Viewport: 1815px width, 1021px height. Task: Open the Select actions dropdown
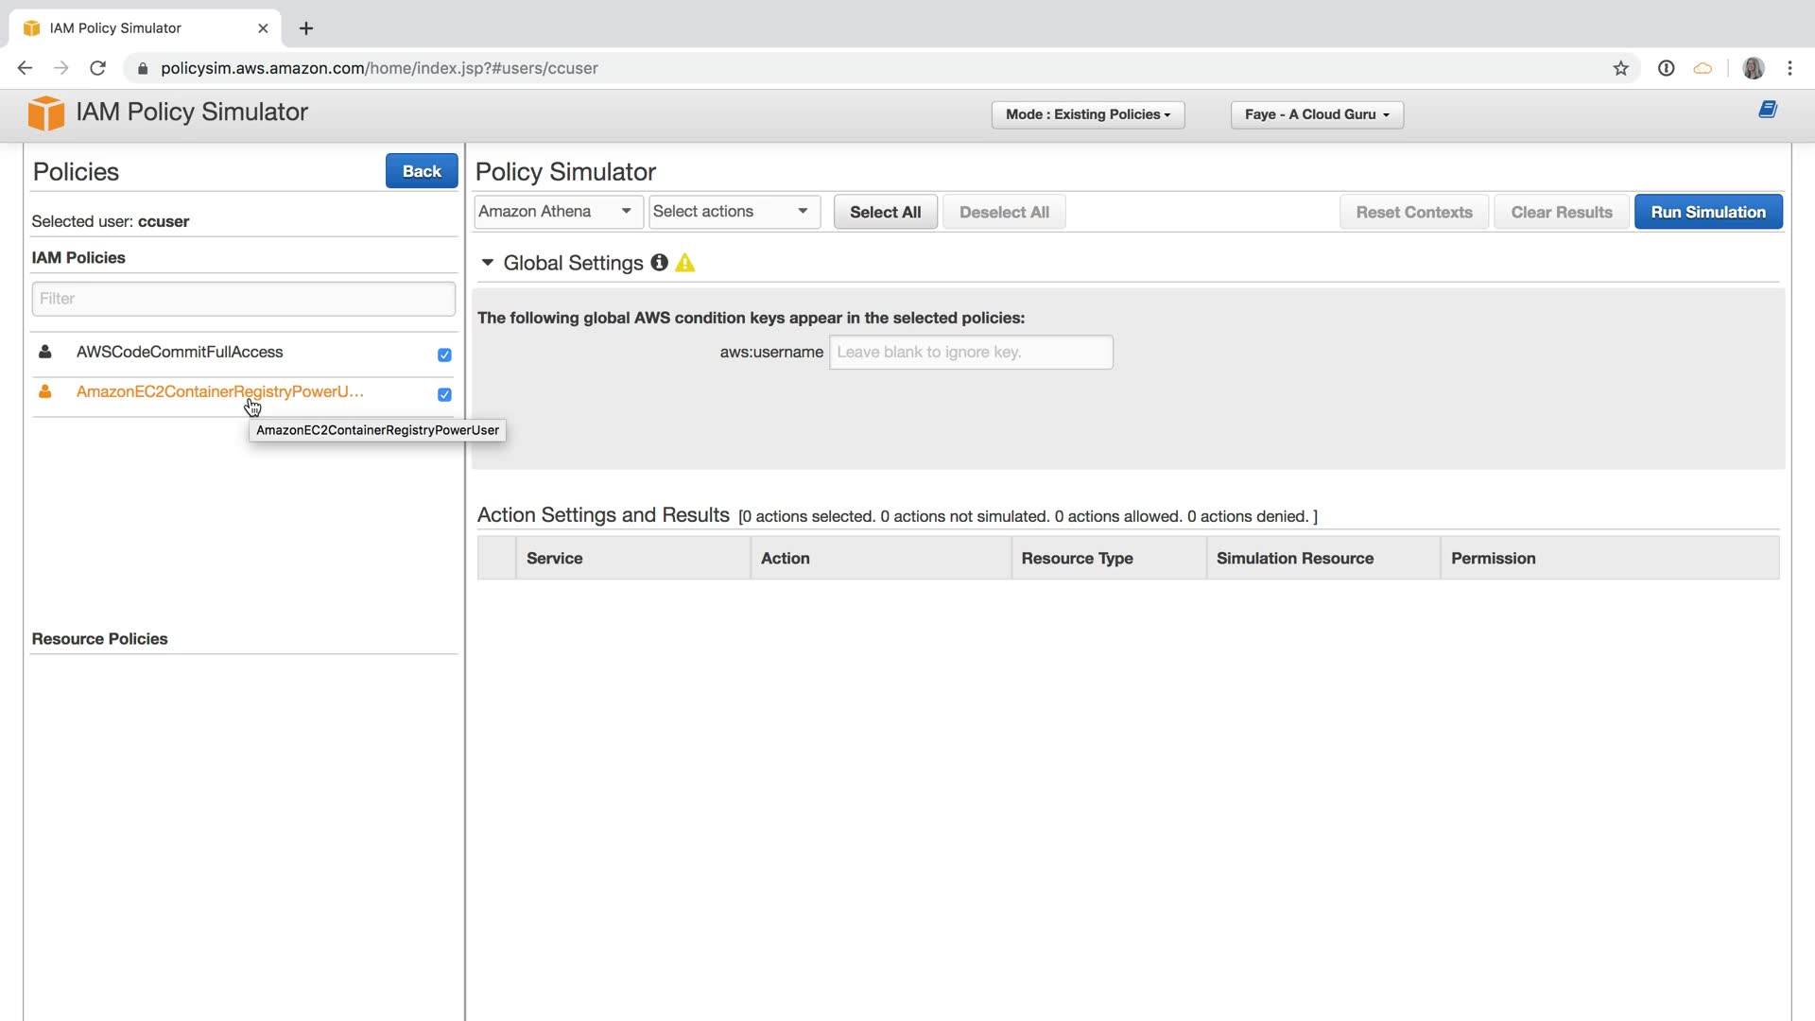point(733,212)
